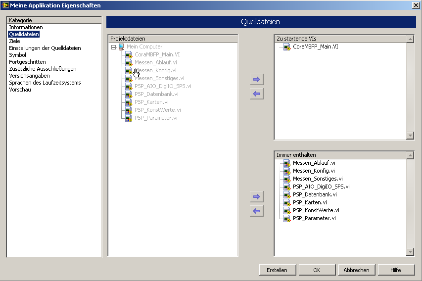422x281 pixels.
Task: Open the Symbol category
Action: click(17, 55)
